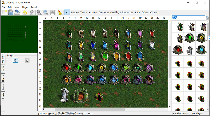
Task: Save the map using the toolbar icon
Action: [x=17, y=12]
